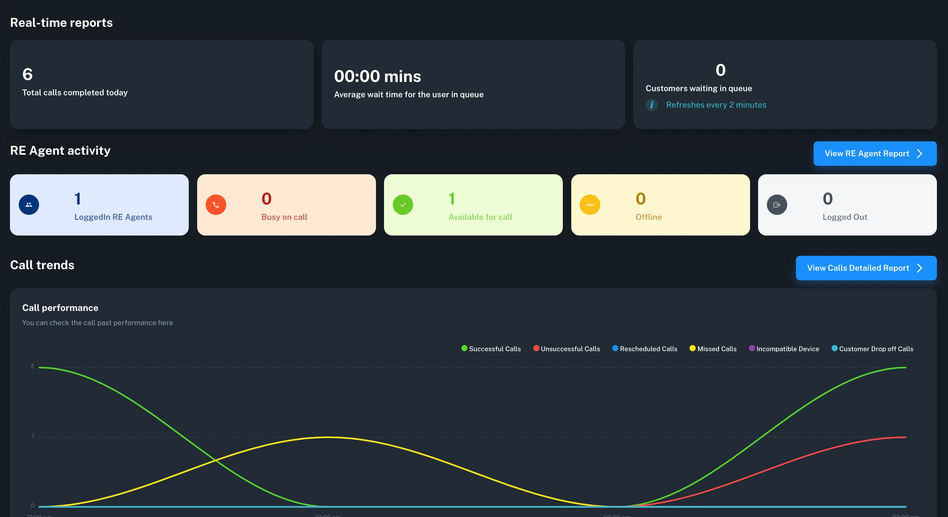The height and width of the screenshot is (517, 948).
Task: Click the info icon beside Refreshes every 2 minutes
Action: 652,105
